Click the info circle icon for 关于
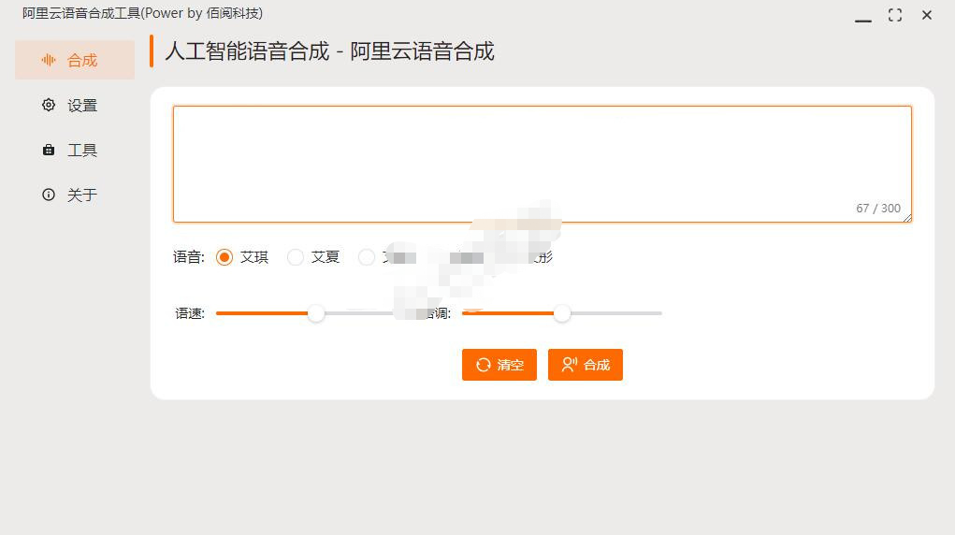The height and width of the screenshot is (535, 955). (49, 195)
